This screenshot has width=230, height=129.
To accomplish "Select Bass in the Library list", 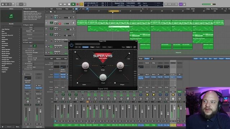I will (x=3, y=31).
